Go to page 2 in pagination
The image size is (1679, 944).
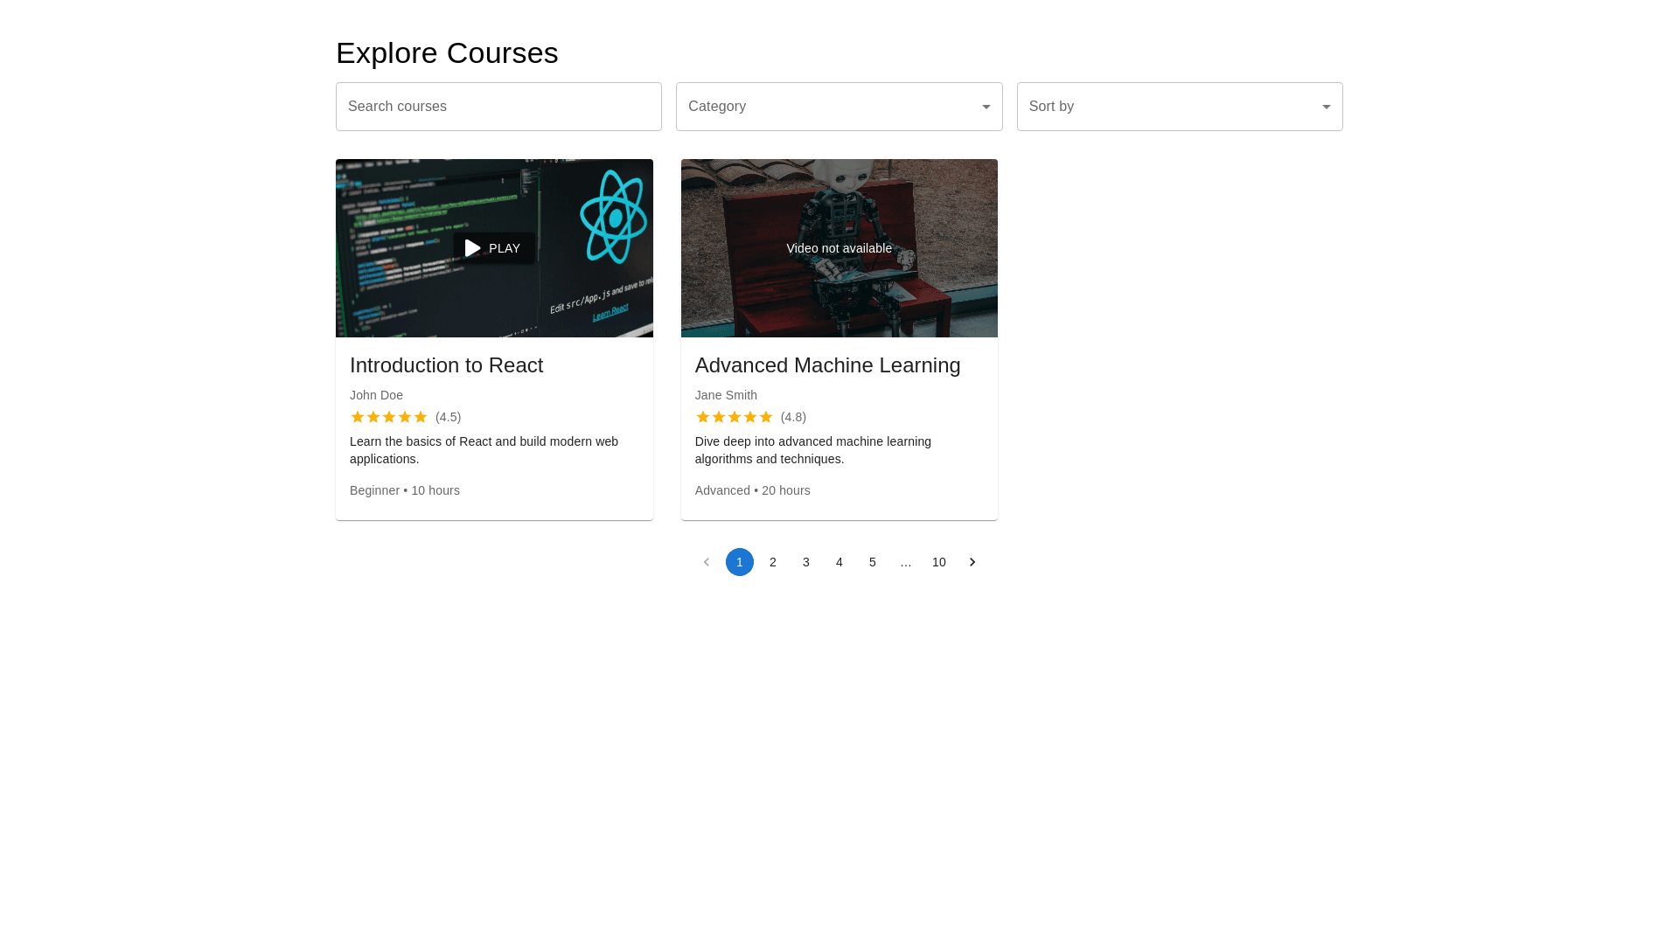pyautogui.click(x=773, y=562)
